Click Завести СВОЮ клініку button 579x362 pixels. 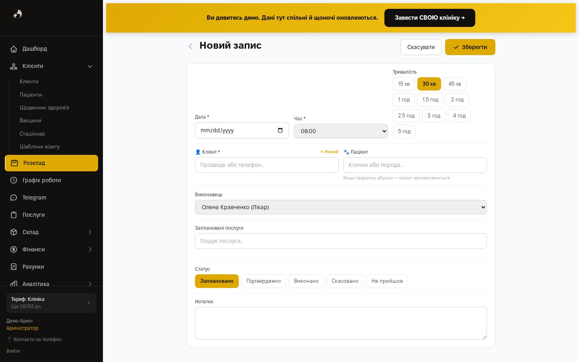coord(430,18)
